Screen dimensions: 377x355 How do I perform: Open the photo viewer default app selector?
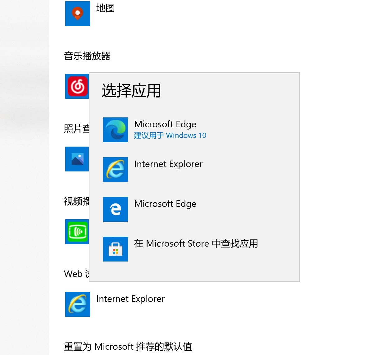pyautogui.click(x=77, y=159)
